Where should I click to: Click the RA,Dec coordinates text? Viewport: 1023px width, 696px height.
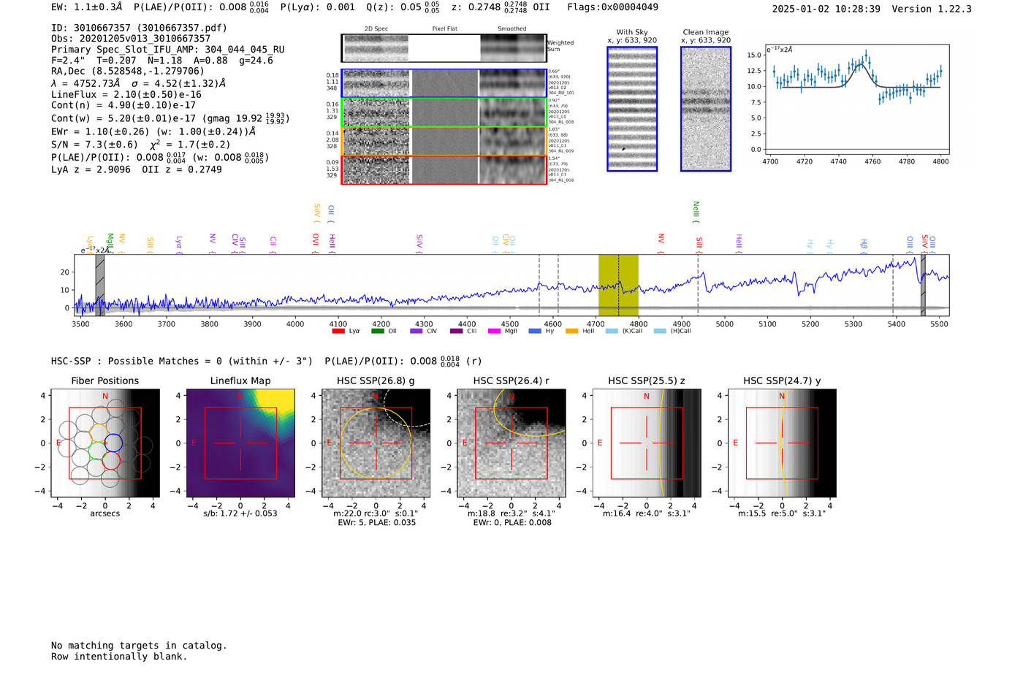pos(128,72)
